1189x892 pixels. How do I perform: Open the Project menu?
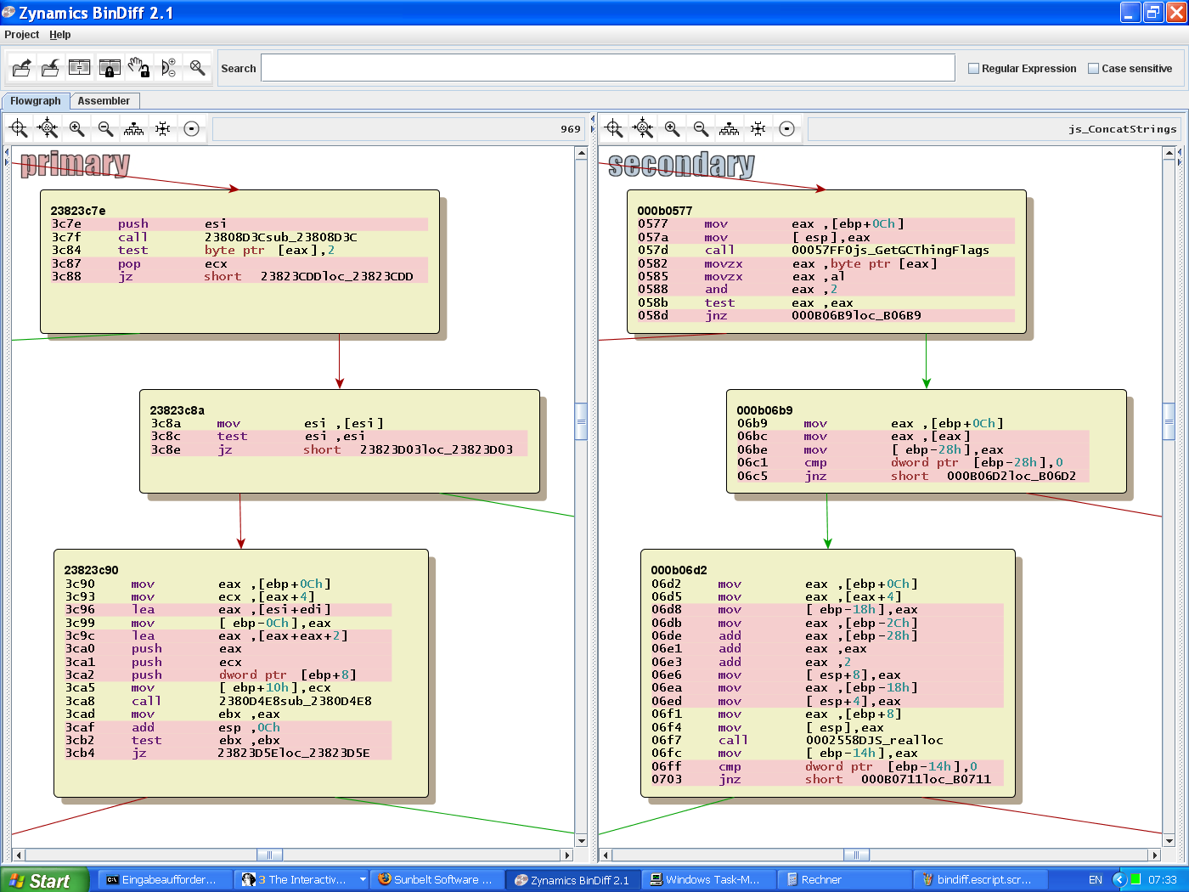[21, 35]
